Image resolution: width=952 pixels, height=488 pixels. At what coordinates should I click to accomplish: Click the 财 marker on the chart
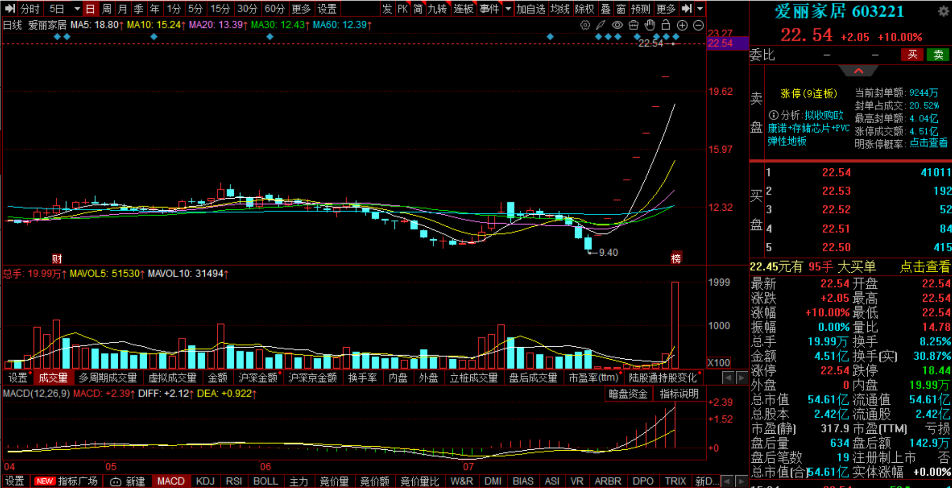57,258
